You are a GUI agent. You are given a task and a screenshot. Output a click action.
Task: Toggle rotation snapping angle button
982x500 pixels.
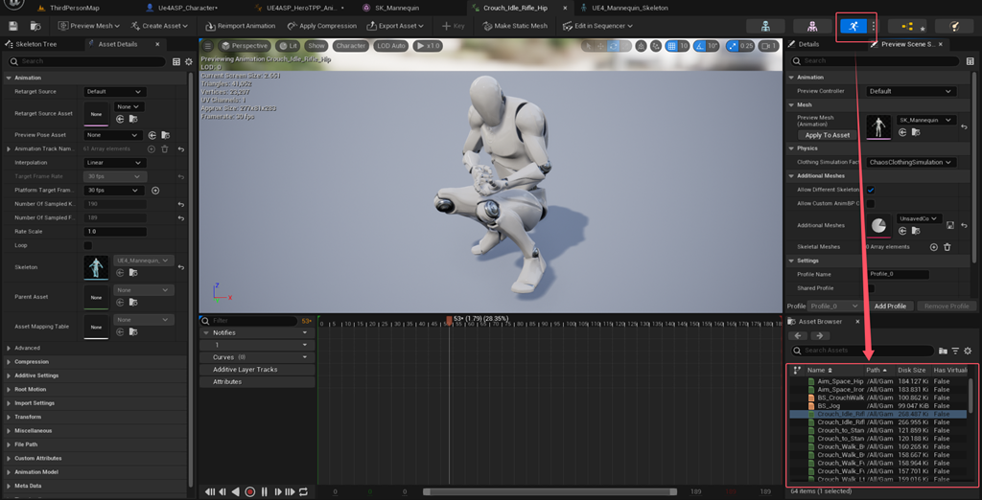[699, 46]
